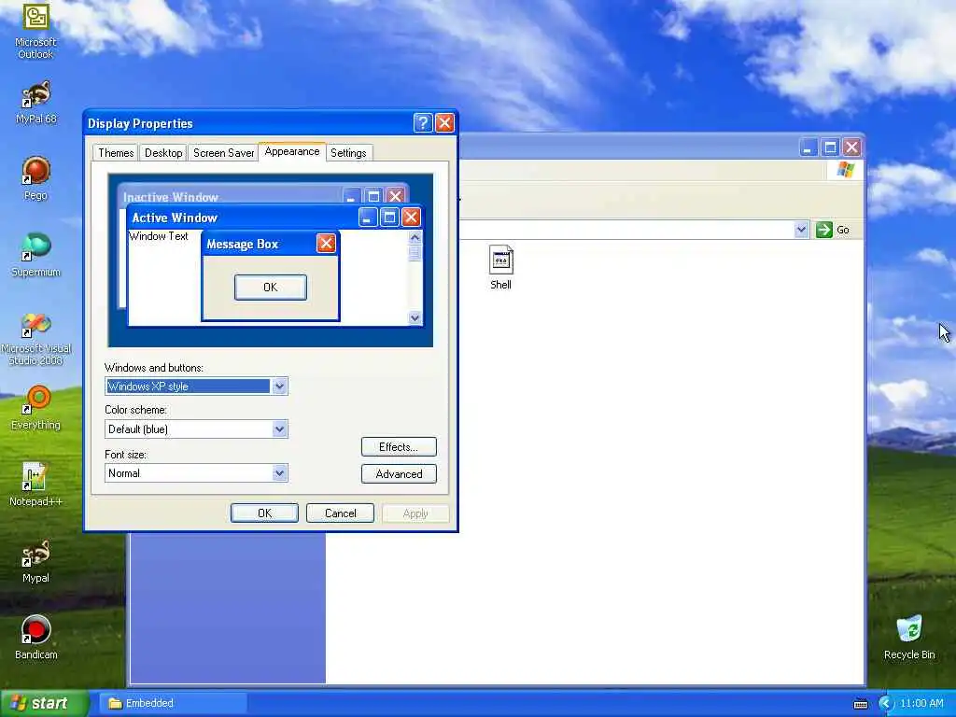Open the Color scheme dropdown
The height and width of the screenshot is (717, 956).
pyautogui.click(x=279, y=429)
